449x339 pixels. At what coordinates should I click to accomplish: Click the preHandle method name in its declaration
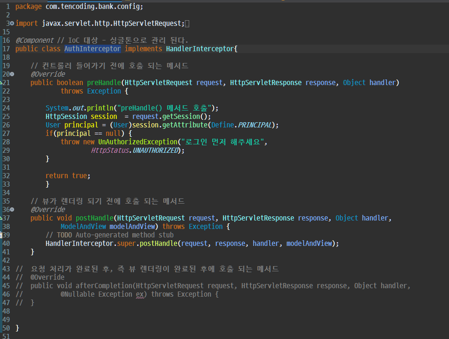104,83
